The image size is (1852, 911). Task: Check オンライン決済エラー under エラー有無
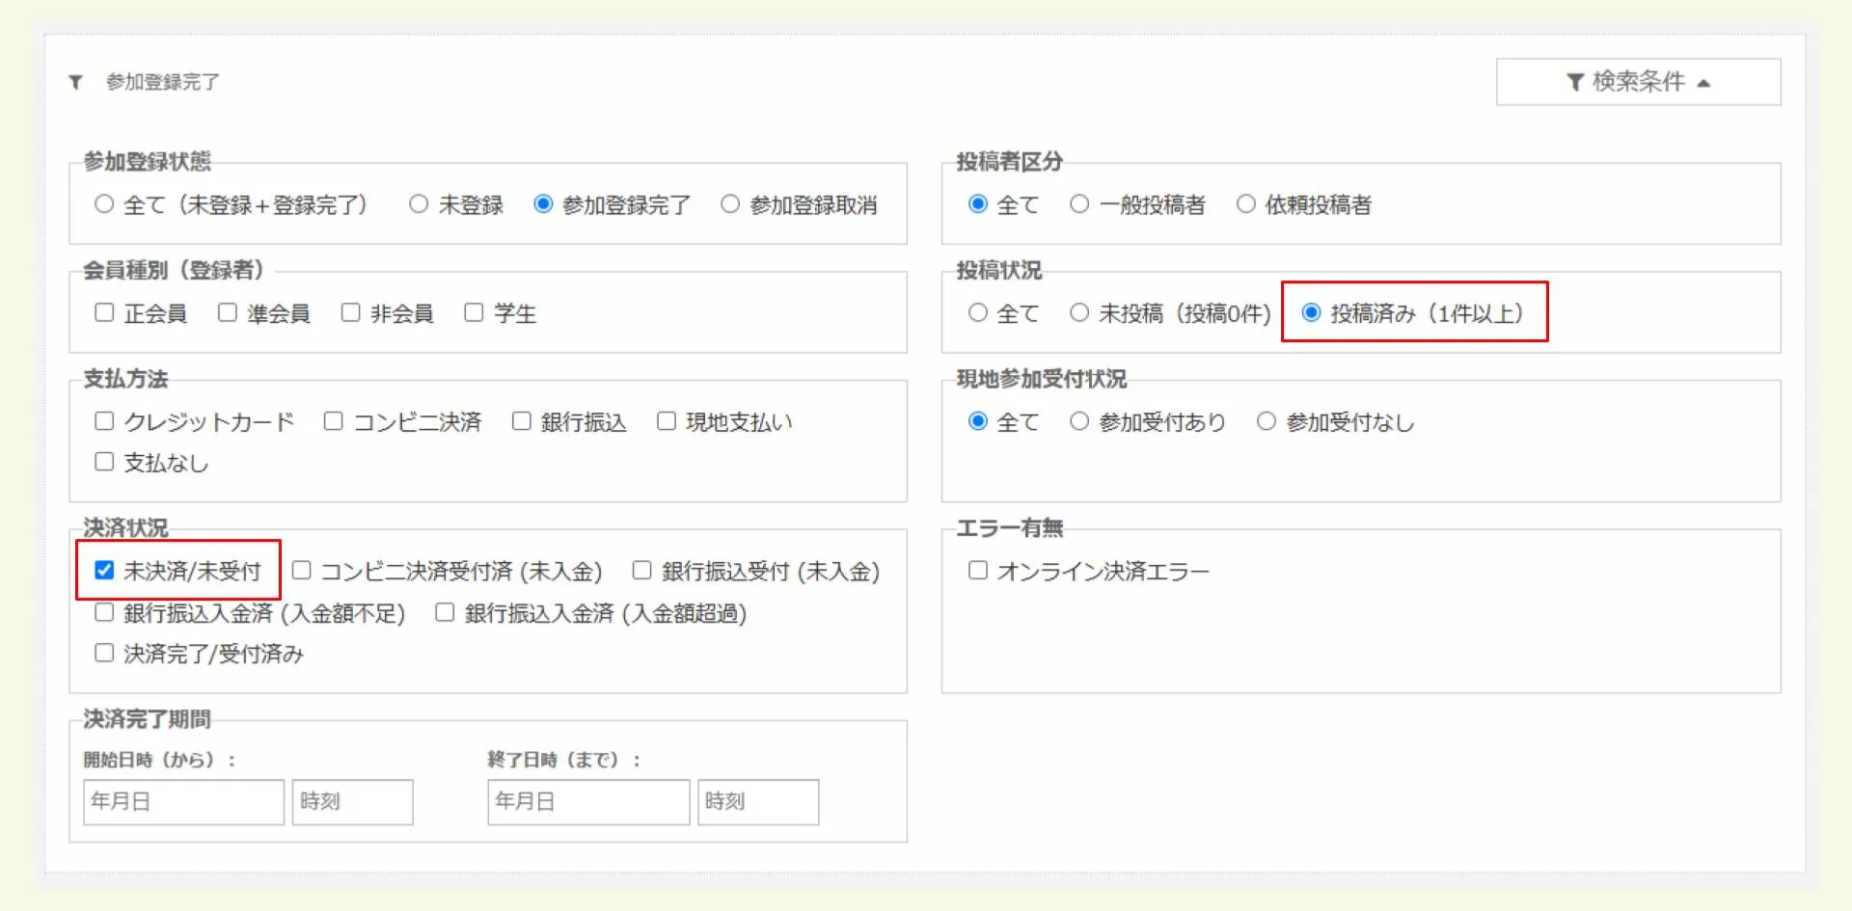coord(979,569)
